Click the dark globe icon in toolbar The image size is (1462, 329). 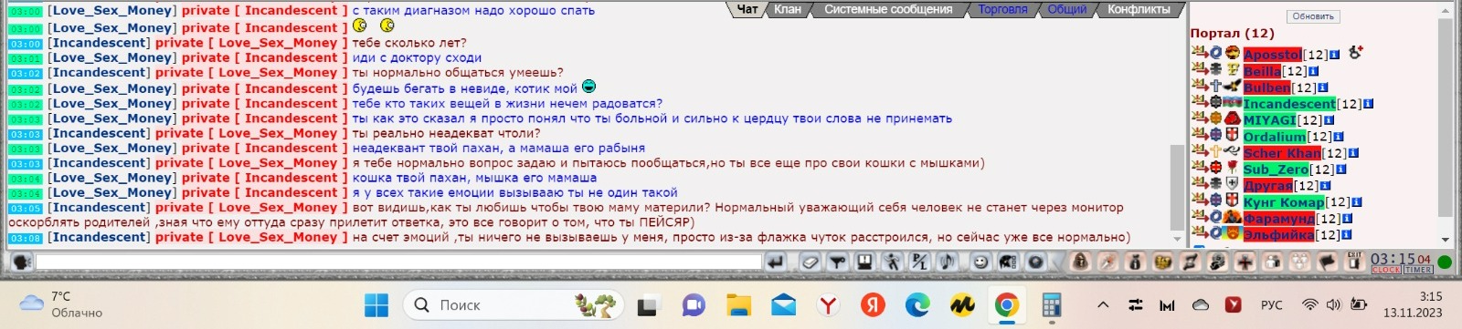1035,262
